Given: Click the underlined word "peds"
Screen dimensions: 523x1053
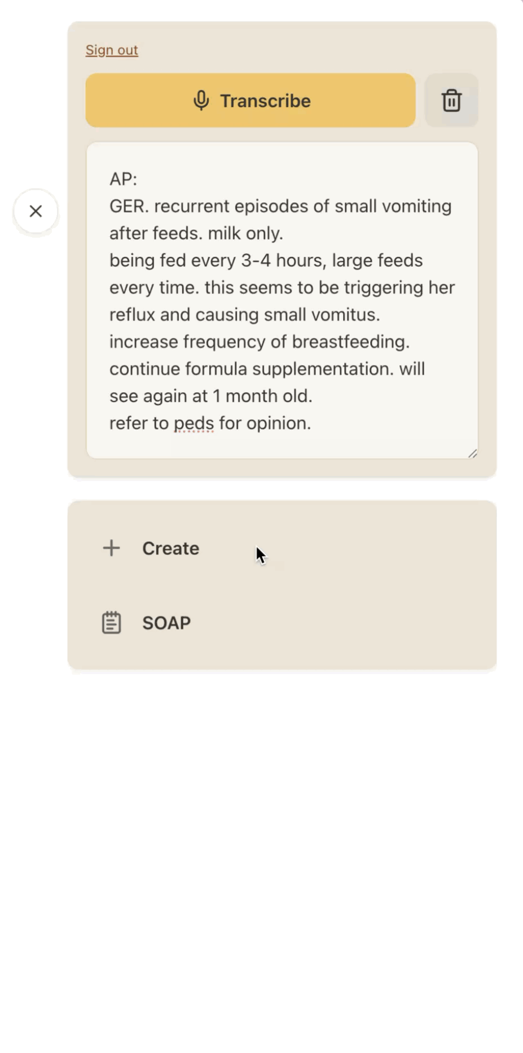Looking at the screenshot, I should [194, 423].
